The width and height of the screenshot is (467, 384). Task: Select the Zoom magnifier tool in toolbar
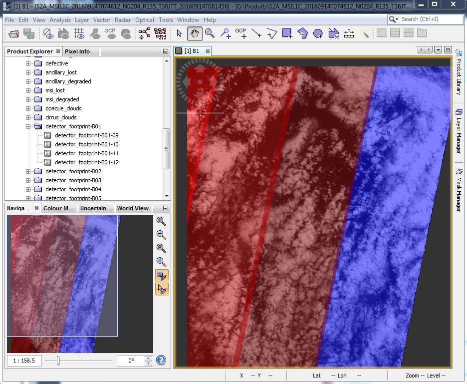pos(210,33)
